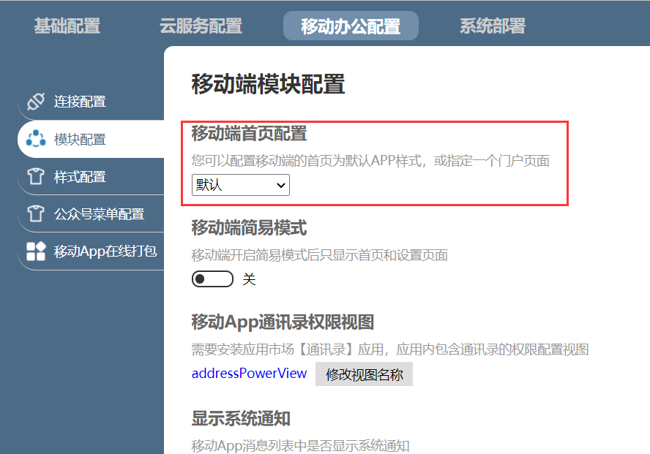Click the 移动端简易模式 heading
The width and height of the screenshot is (650, 454).
[249, 228]
